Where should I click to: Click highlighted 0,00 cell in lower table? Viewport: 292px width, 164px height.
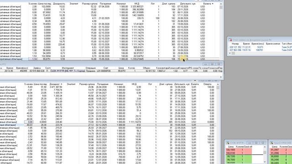pyautogui.click(x=29, y=122)
